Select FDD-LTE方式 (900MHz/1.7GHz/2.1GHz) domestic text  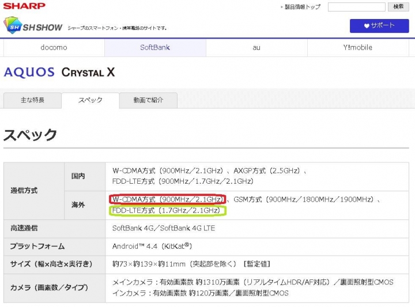click(183, 181)
